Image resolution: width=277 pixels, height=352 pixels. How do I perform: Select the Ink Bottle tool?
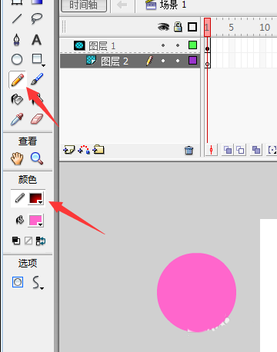point(17,99)
